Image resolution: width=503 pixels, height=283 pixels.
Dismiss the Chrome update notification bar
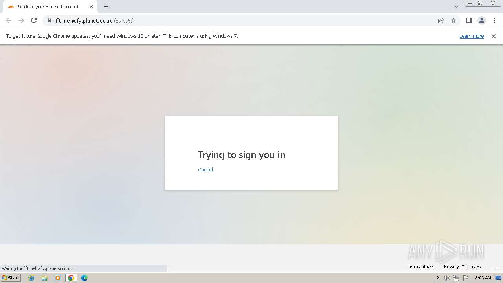(494, 36)
